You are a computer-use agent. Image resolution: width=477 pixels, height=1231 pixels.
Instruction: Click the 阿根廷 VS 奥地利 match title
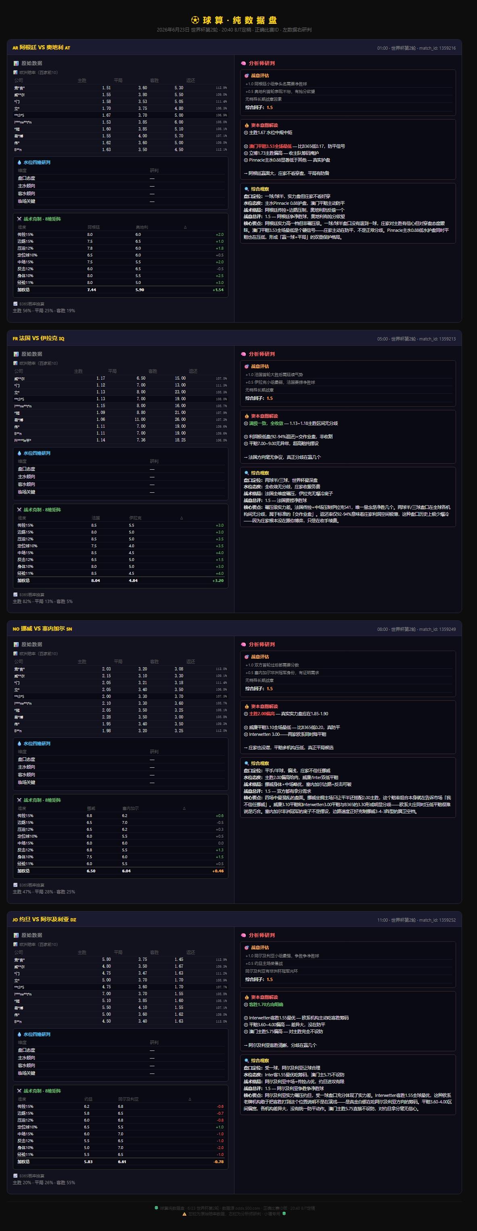pos(42,48)
